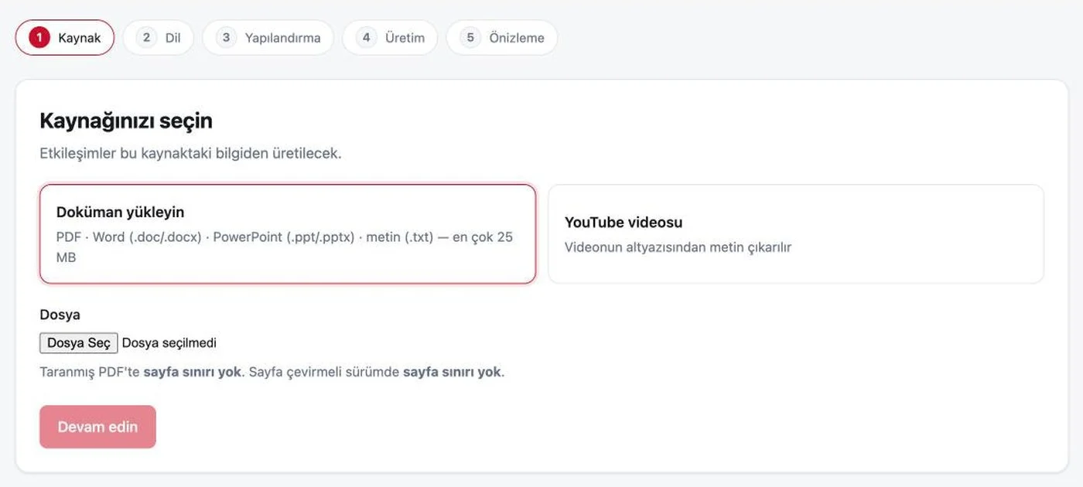
Task: Choose the YouTube videosu source card
Action: [x=796, y=234]
